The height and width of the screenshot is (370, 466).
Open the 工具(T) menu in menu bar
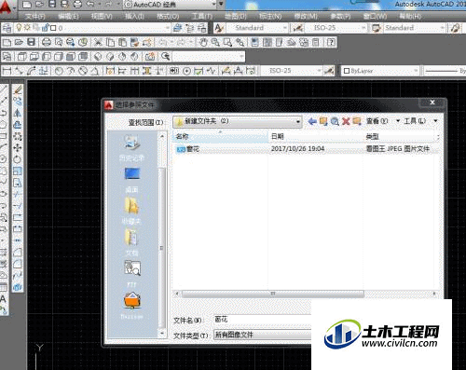202,16
